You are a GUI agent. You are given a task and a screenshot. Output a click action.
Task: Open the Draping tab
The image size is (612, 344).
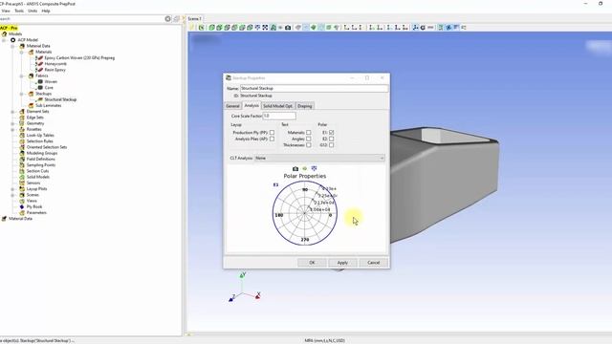coord(304,106)
